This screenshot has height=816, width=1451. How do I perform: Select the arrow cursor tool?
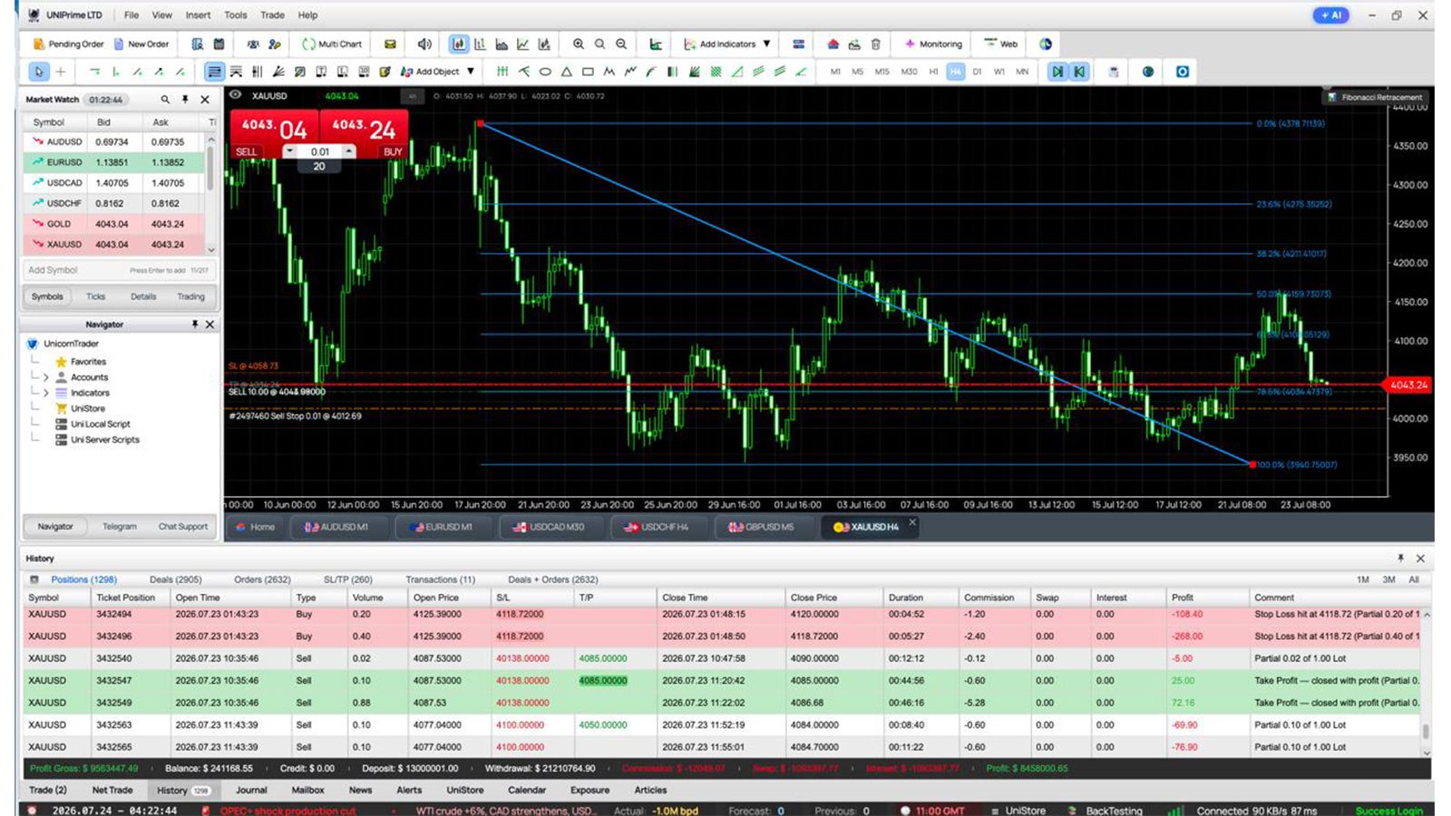(38, 72)
